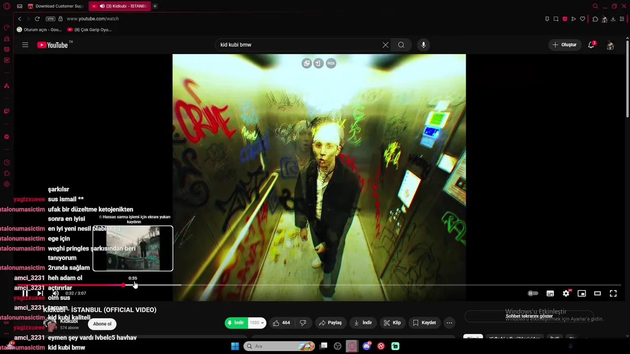Screen dimensions: 630x354
Task: Open the Opera Flow send arrow icon
Action: 573,19
